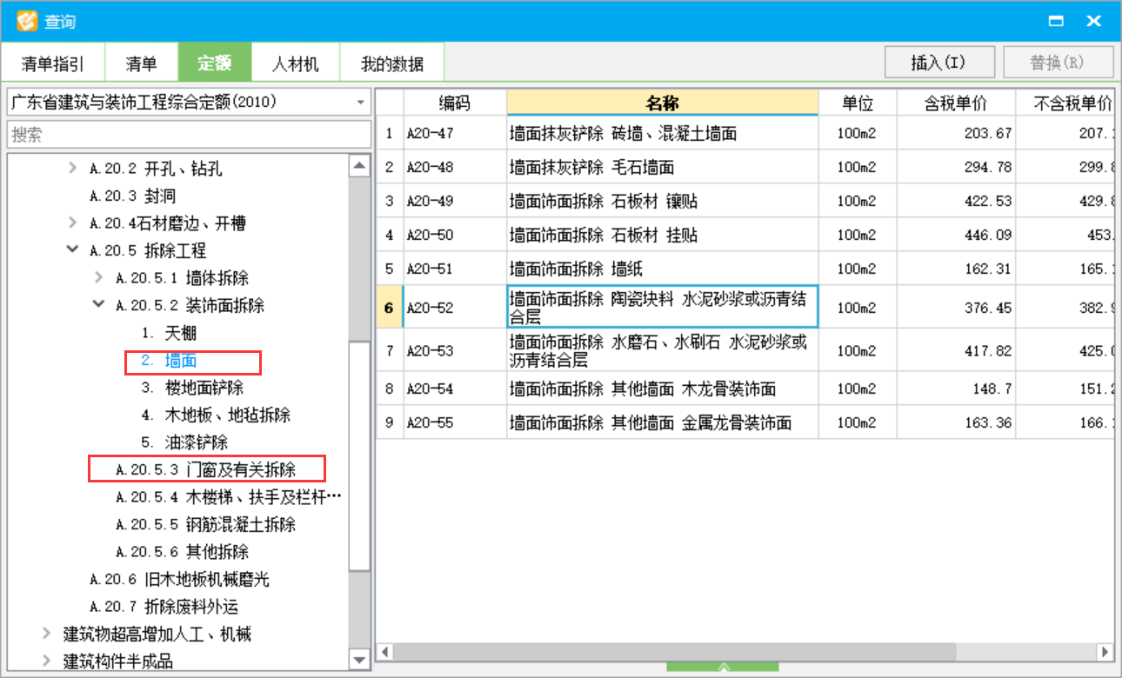The height and width of the screenshot is (678, 1122).
Task: Select code cell A20-47
Action: [455, 134]
